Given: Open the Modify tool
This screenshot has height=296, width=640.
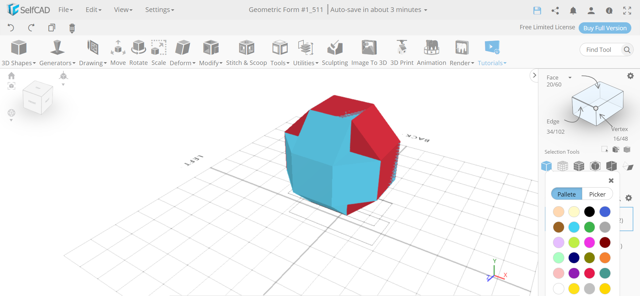Looking at the screenshot, I should click(211, 53).
